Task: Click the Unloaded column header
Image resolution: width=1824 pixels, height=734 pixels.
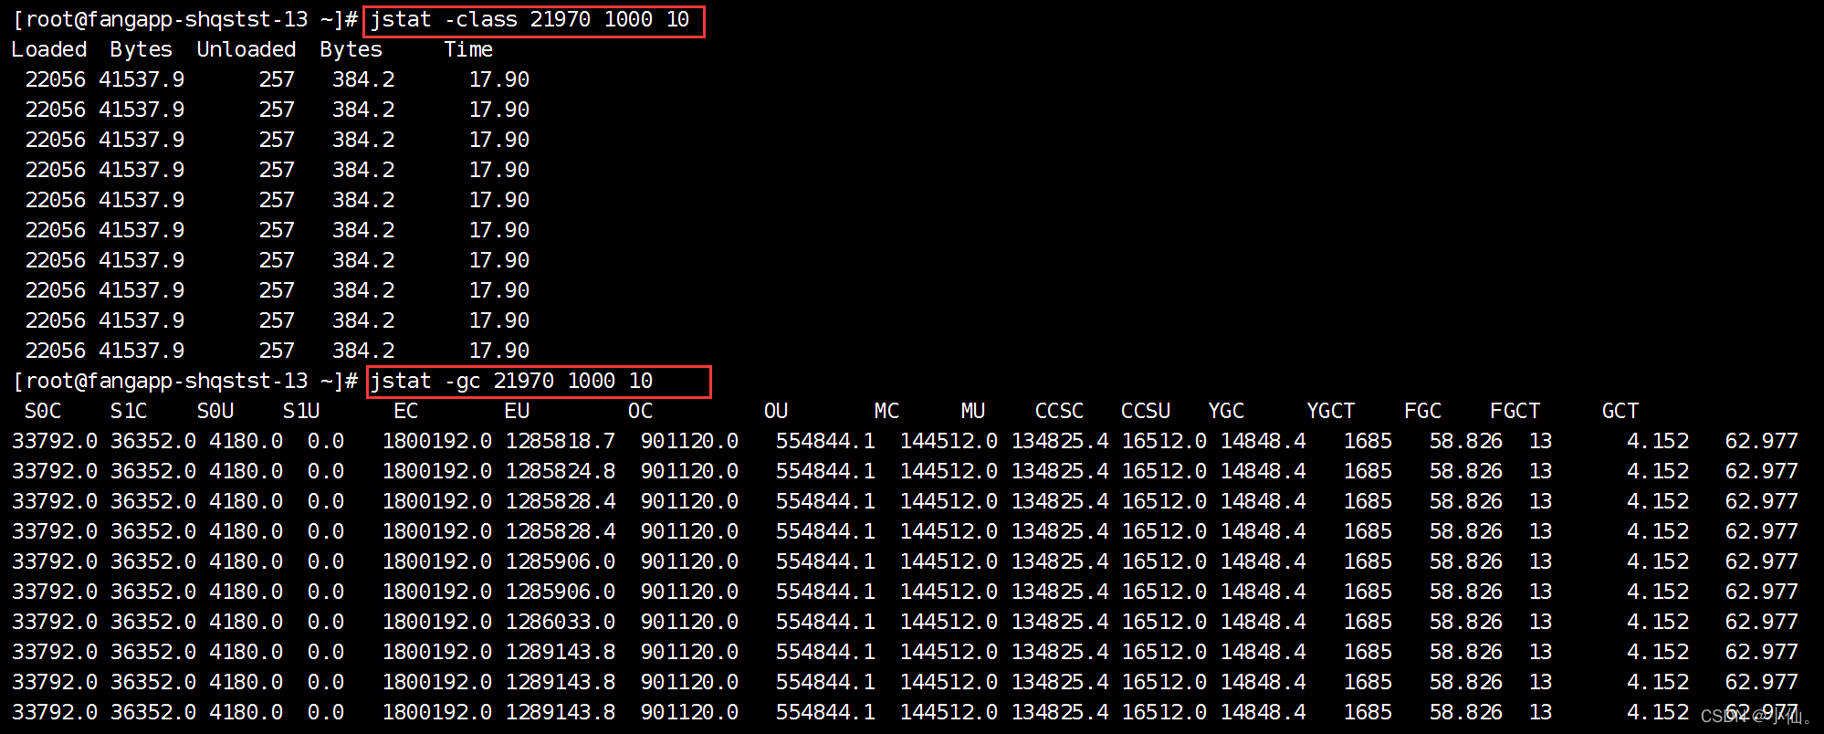Action: pos(246,50)
